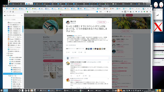Close the active Firefox tab
Screen dimensions: 164x92
click(x=30, y=8)
